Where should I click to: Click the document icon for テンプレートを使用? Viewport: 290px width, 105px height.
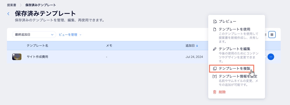[215, 29]
